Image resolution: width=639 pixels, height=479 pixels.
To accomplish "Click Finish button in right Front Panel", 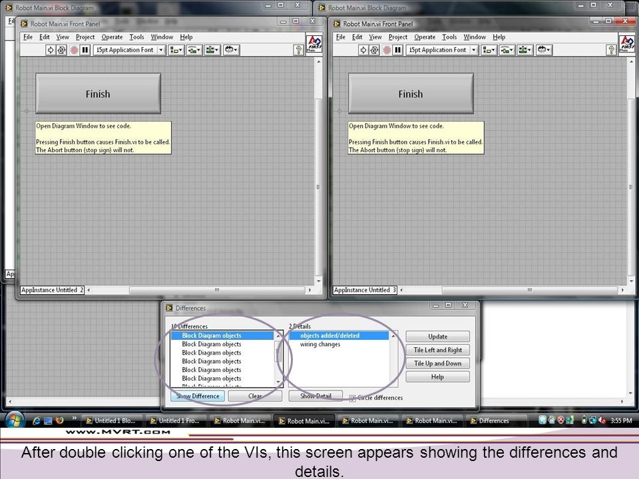I will coord(411,94).
